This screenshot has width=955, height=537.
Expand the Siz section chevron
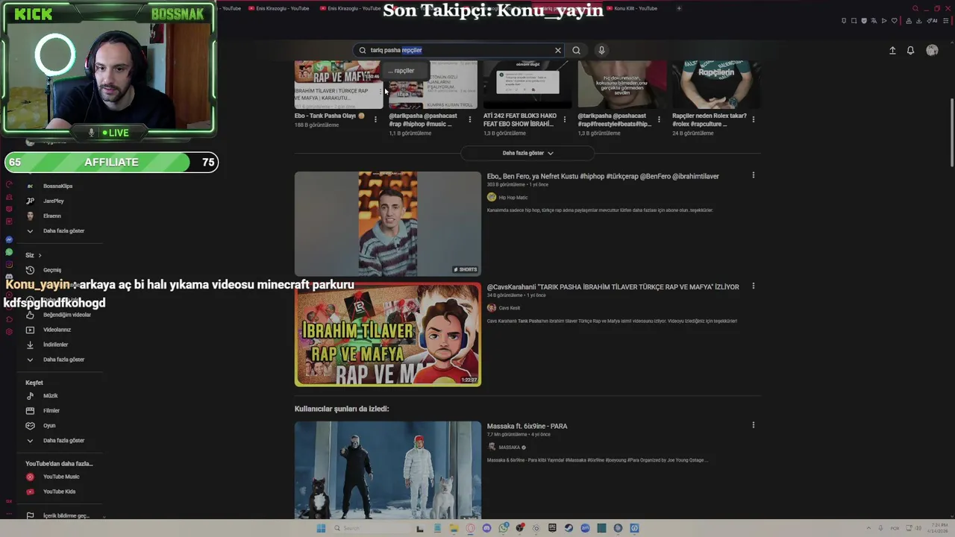point(40,255)
